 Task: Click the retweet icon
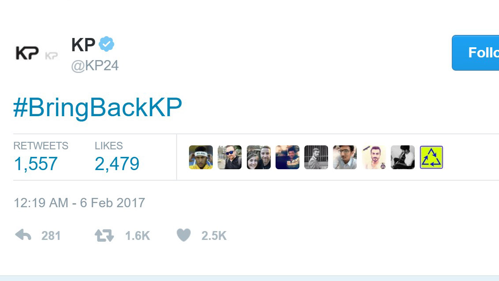pos(104,235)
